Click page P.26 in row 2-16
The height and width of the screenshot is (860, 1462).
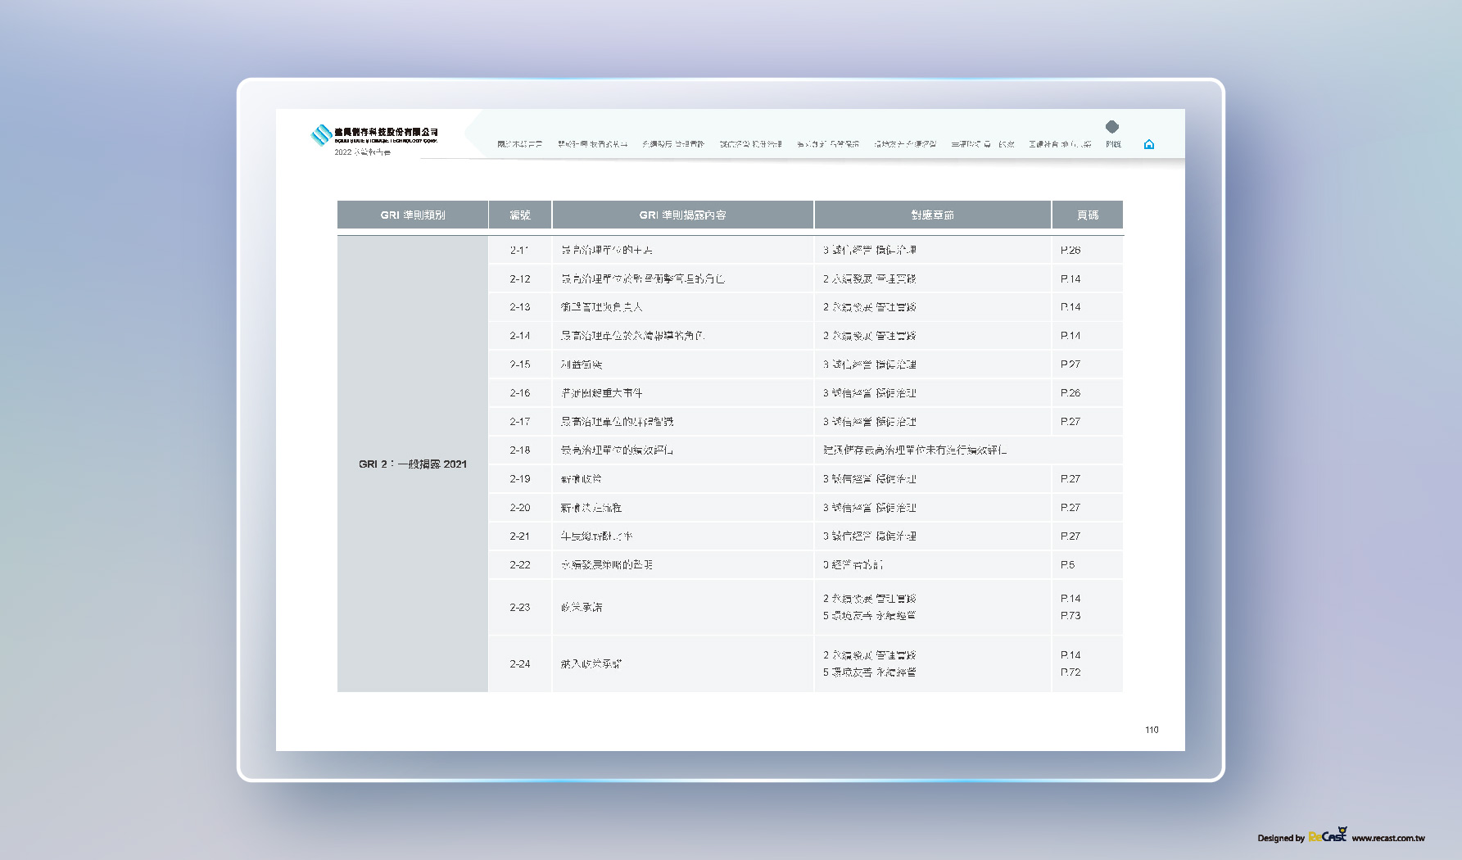(x=1070, y=393)
